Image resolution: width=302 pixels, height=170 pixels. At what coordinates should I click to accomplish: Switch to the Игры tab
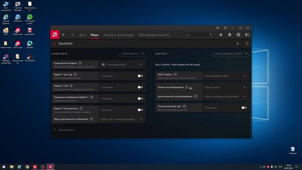[94, 35]
